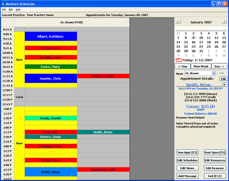Viewport: 229px width, 181px height.
Task: Select January 9 in the calendar
Action: coord(194,38)
